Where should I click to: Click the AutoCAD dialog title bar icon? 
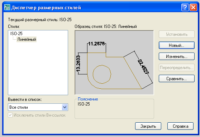click(7, 8)
